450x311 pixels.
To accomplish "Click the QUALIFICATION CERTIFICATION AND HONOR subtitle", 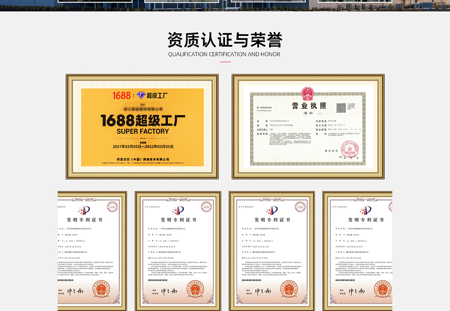I will click(x=224, y=54).
